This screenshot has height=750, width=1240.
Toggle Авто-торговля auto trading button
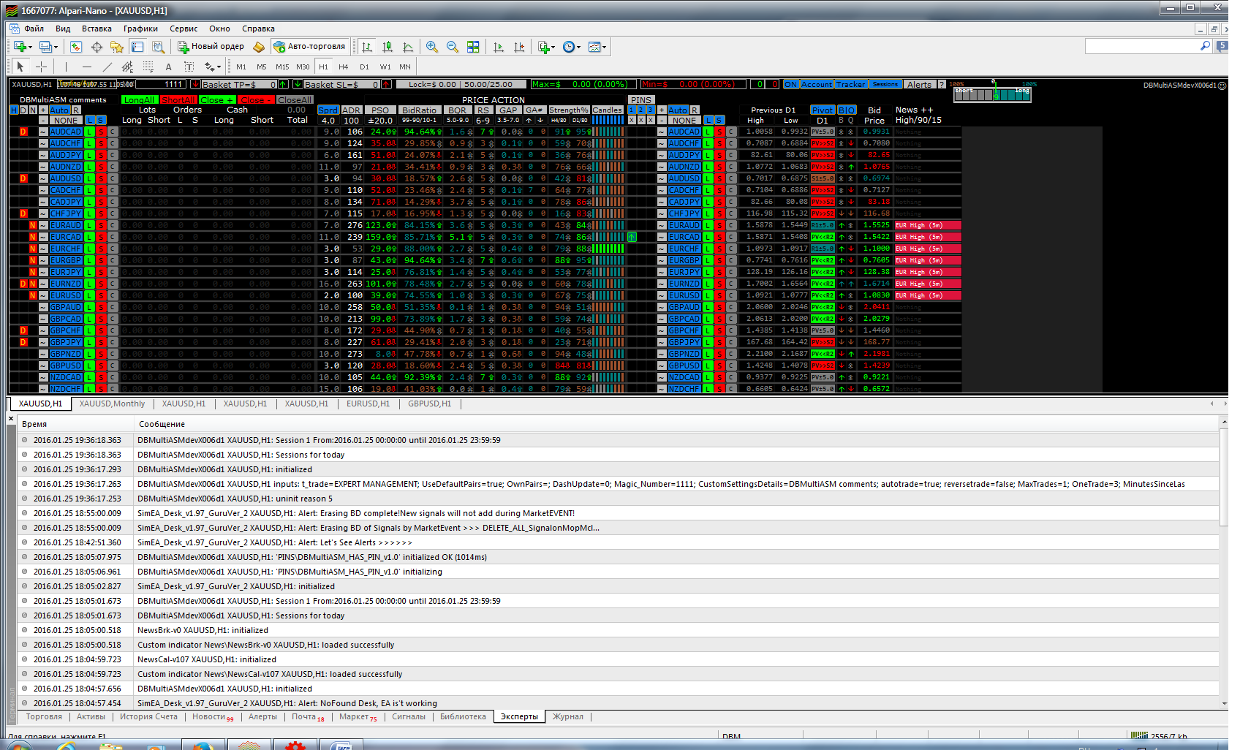pyautogui.click(x=309, y=46)
